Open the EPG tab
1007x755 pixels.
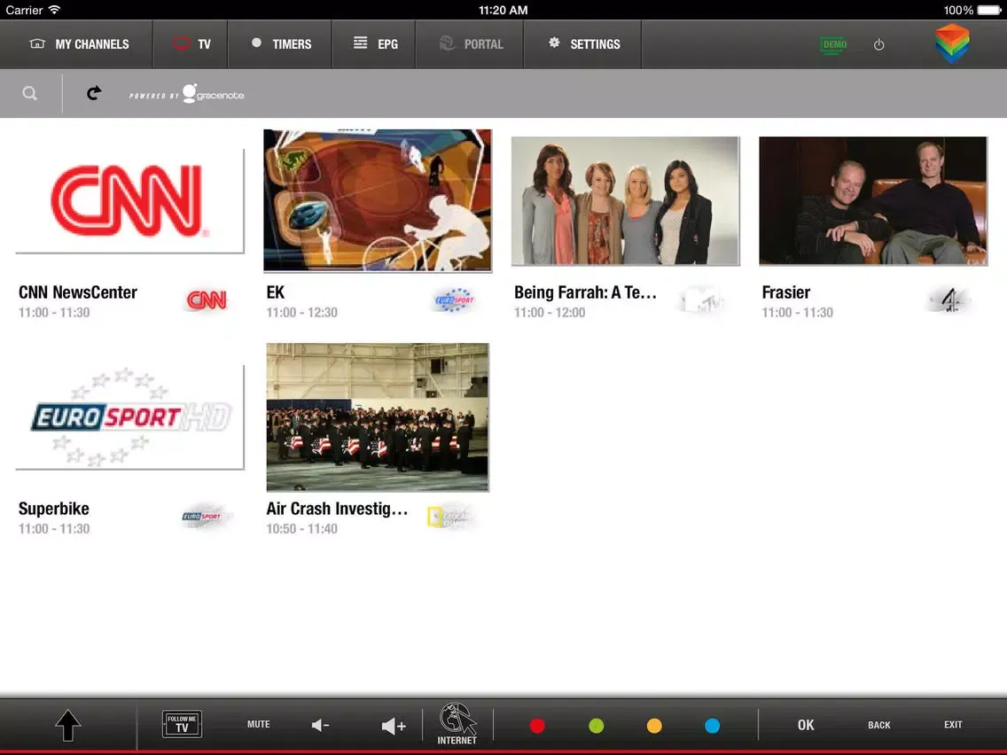tap(374, 43)
